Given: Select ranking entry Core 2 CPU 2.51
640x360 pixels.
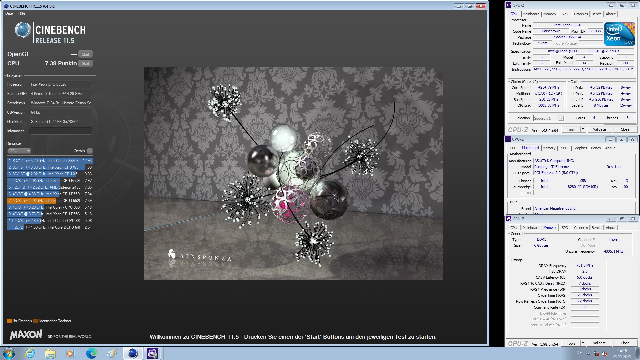Looking at the screenshot, I should tap(50, 227).
